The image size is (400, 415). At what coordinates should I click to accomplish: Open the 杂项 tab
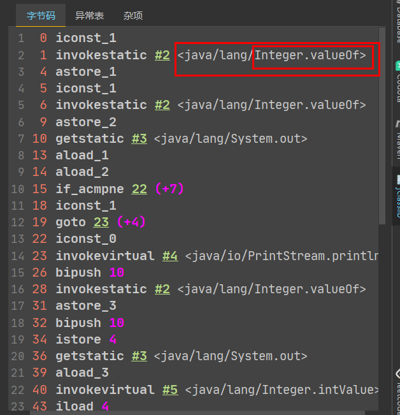133,15
